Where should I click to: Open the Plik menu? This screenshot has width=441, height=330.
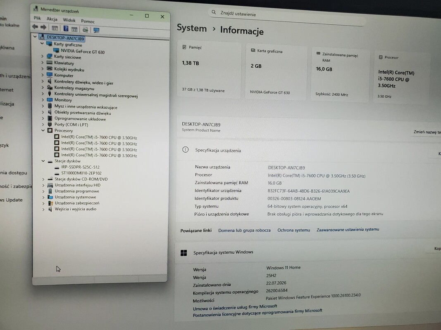pyautogui.click(x=37, y=18)
